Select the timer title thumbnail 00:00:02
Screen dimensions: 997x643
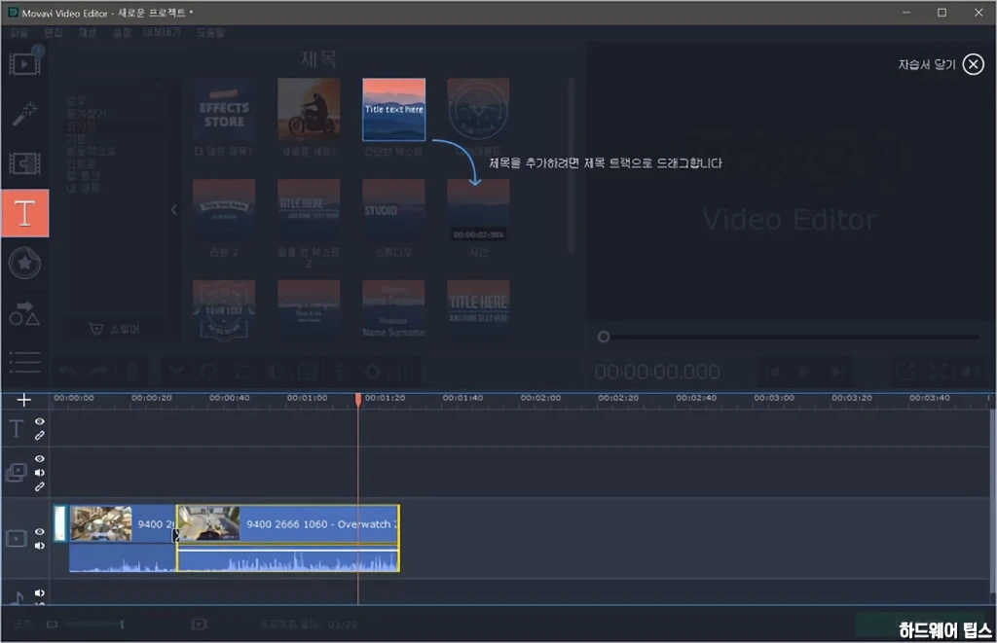tap(478, 210)
